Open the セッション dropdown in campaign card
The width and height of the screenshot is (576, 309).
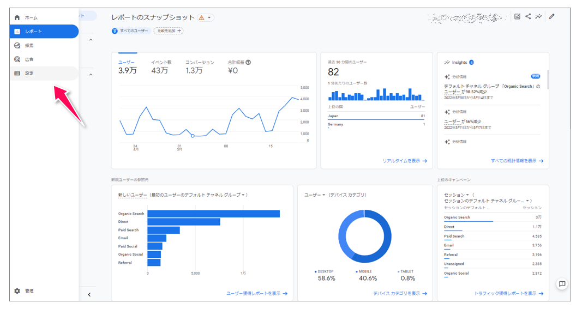457,195
